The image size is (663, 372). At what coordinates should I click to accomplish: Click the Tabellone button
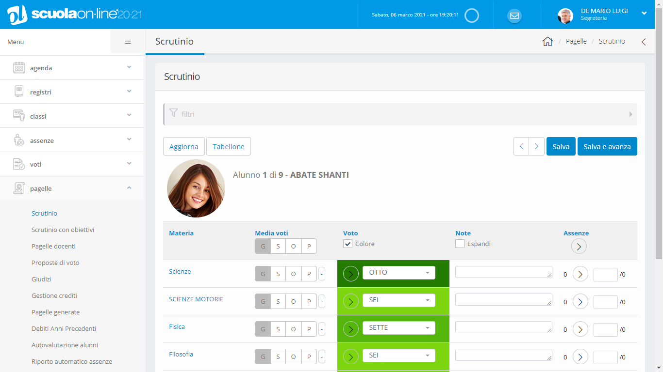click(x=228, y=146)
